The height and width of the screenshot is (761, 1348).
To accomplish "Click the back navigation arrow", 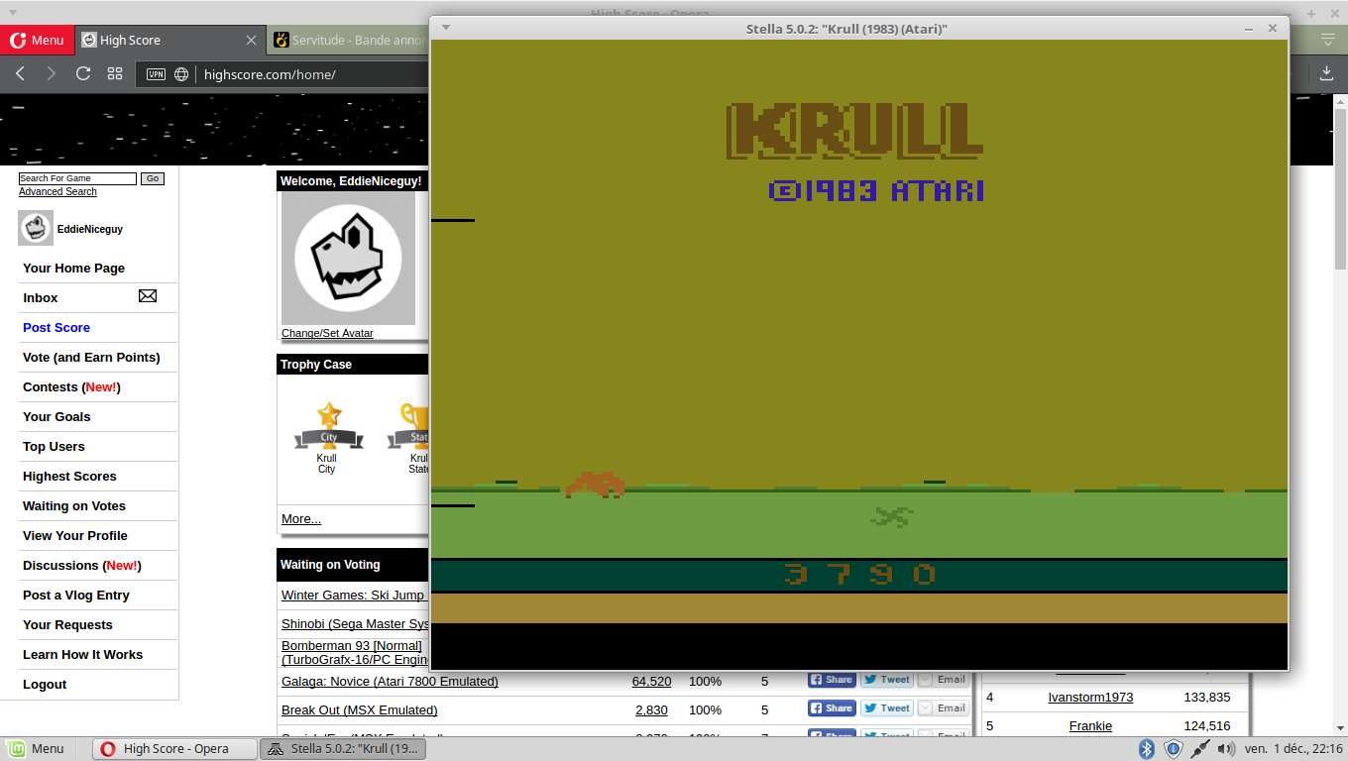I will pyautogui.click(x=21, y=74).
